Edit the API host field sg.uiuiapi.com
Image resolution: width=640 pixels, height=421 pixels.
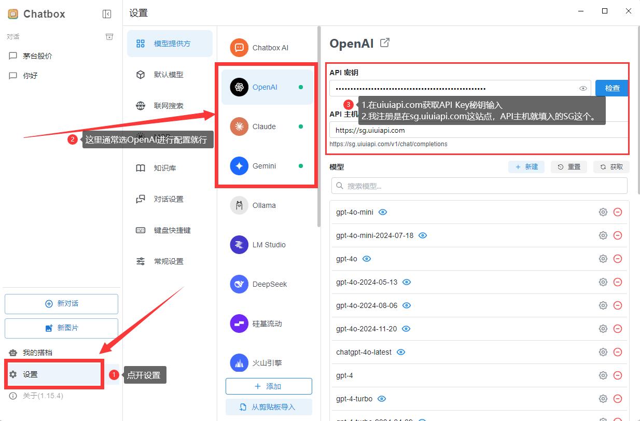tap(479, 130)
